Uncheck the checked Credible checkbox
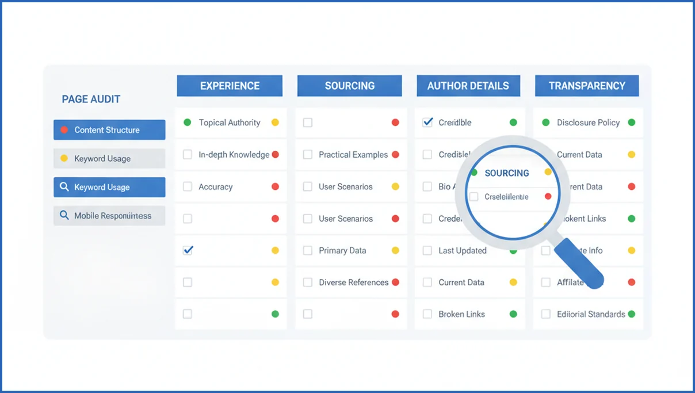 coord(427,123)
